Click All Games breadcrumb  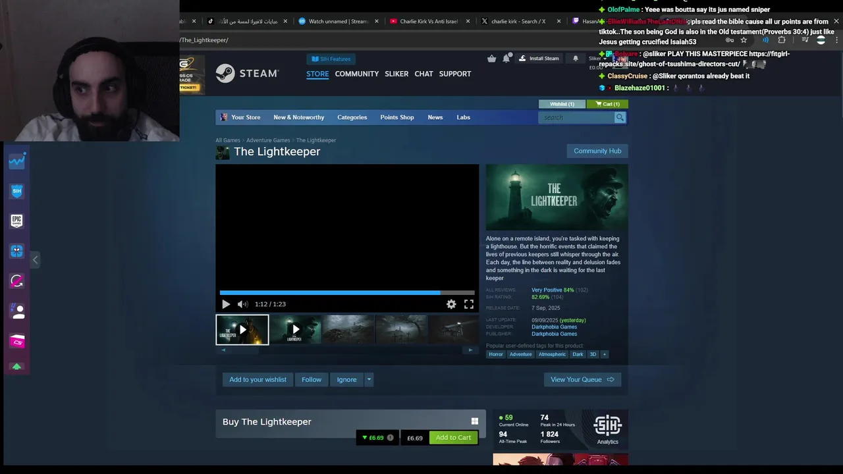click(x=228, y=140)
